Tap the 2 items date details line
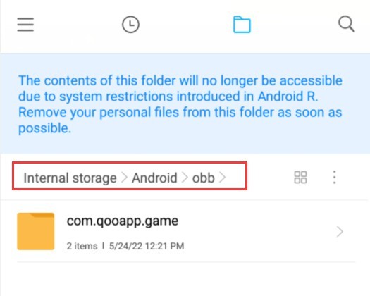Screen dimensions: 370x296 click(125, 246)
